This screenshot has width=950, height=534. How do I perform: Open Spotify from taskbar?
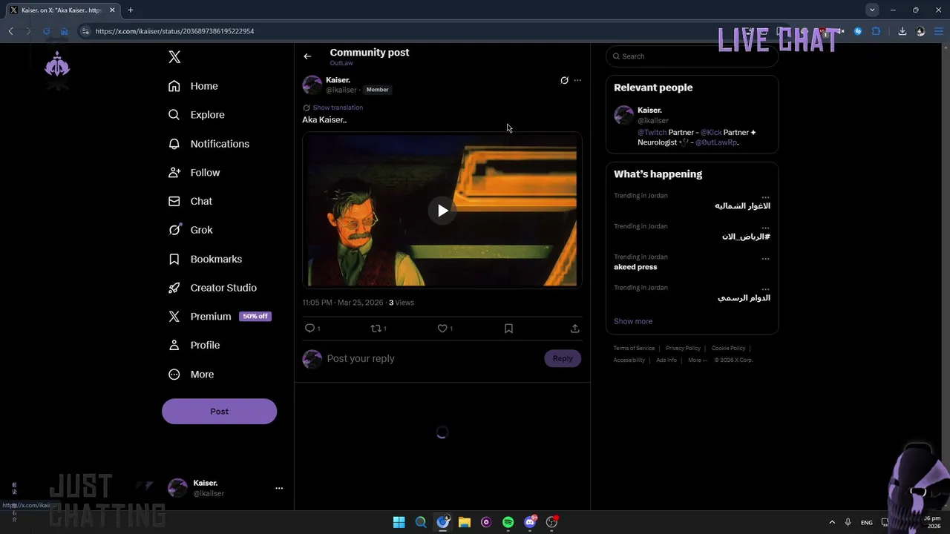pyautogui.click(x=508, y=522)
